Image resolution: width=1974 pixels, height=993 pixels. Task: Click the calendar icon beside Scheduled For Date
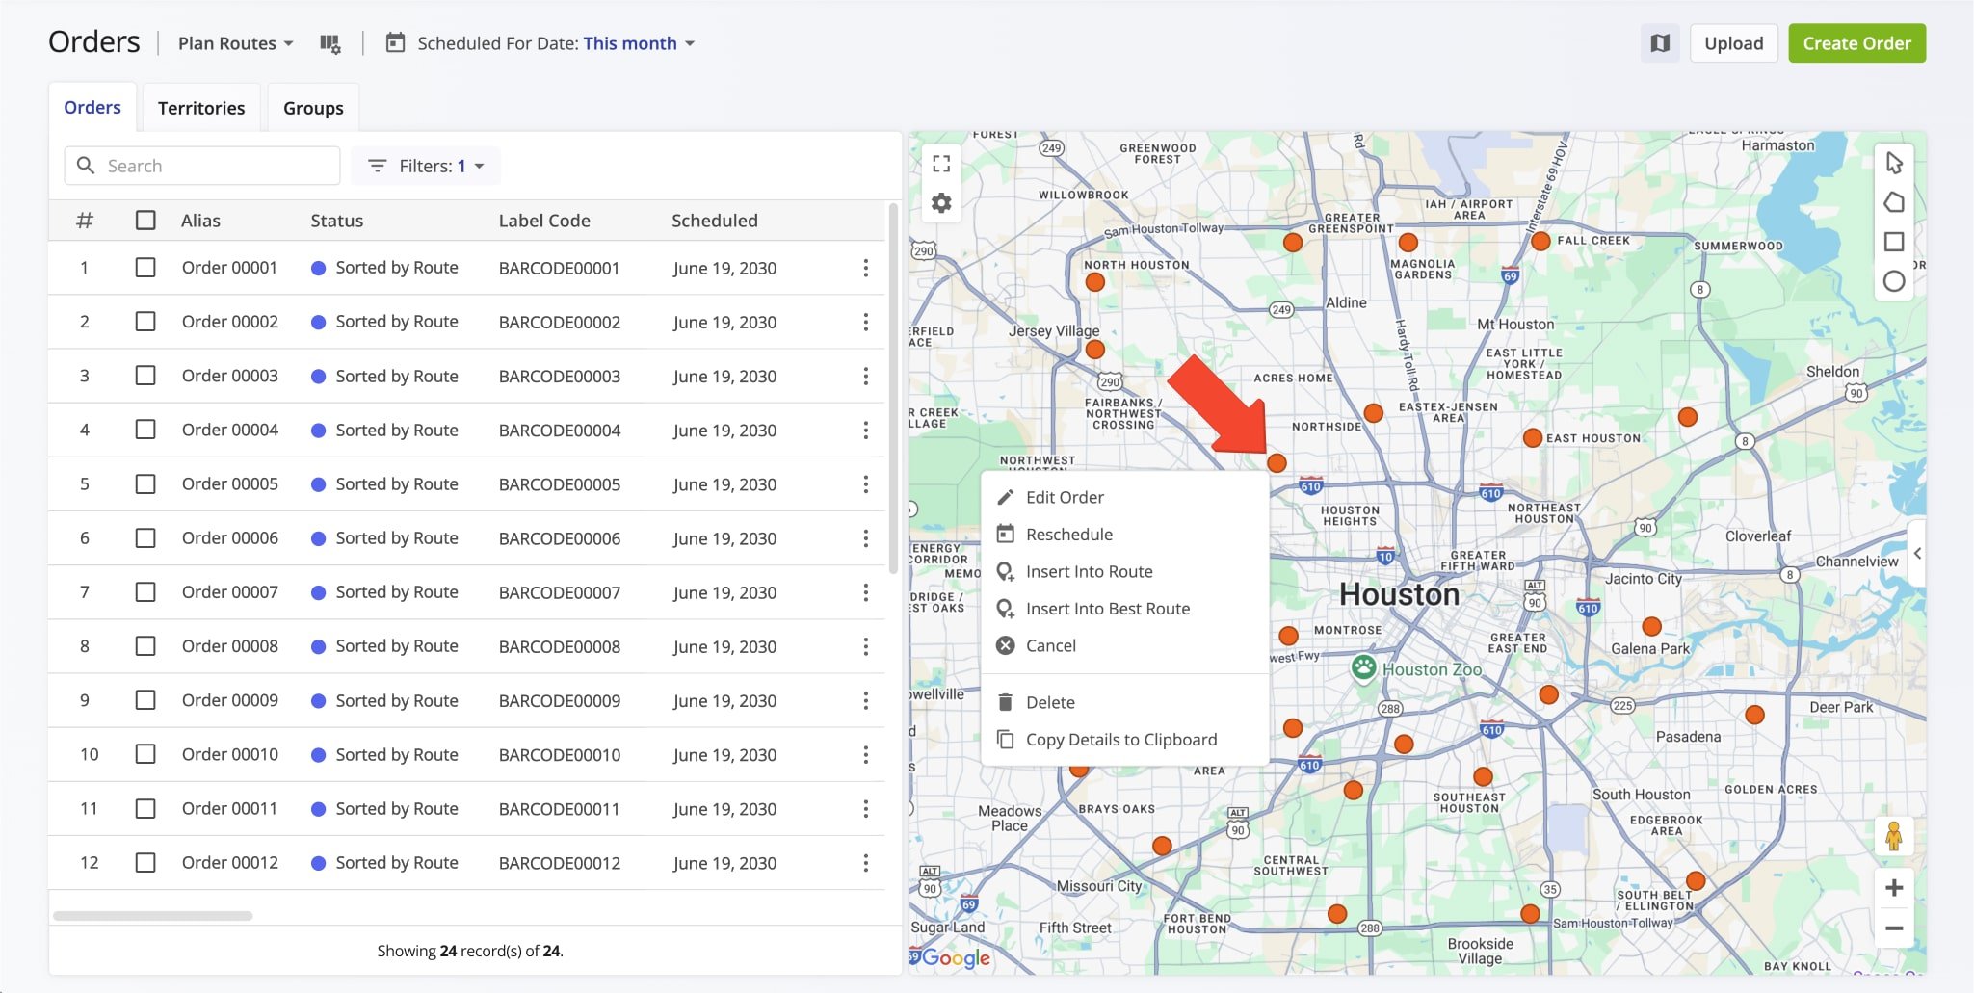tap(395, 42)
